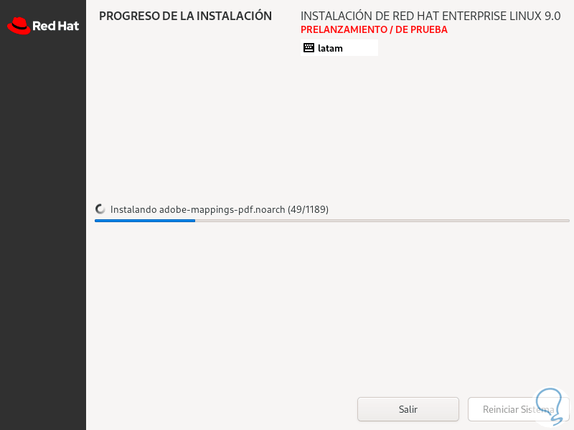574x430 pixels.
Task: Click the unfilled gray section of progress bar
Action: click(x=382, y=221)
